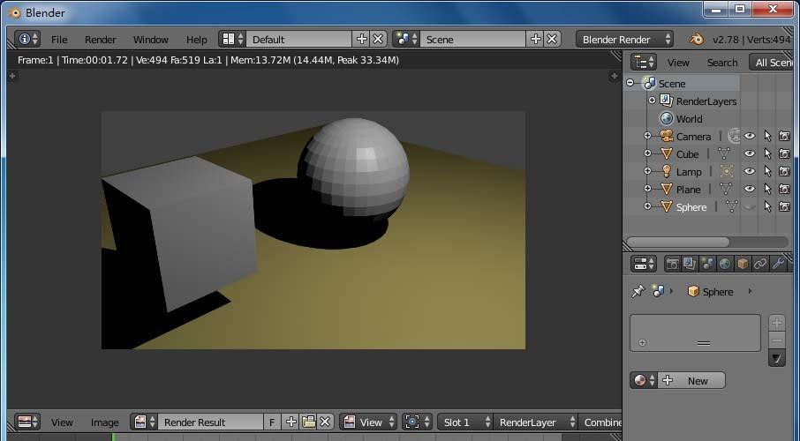Open the pivot point dropdown
The height and width of the screenshot is (441, 800).
pos(417,422)
